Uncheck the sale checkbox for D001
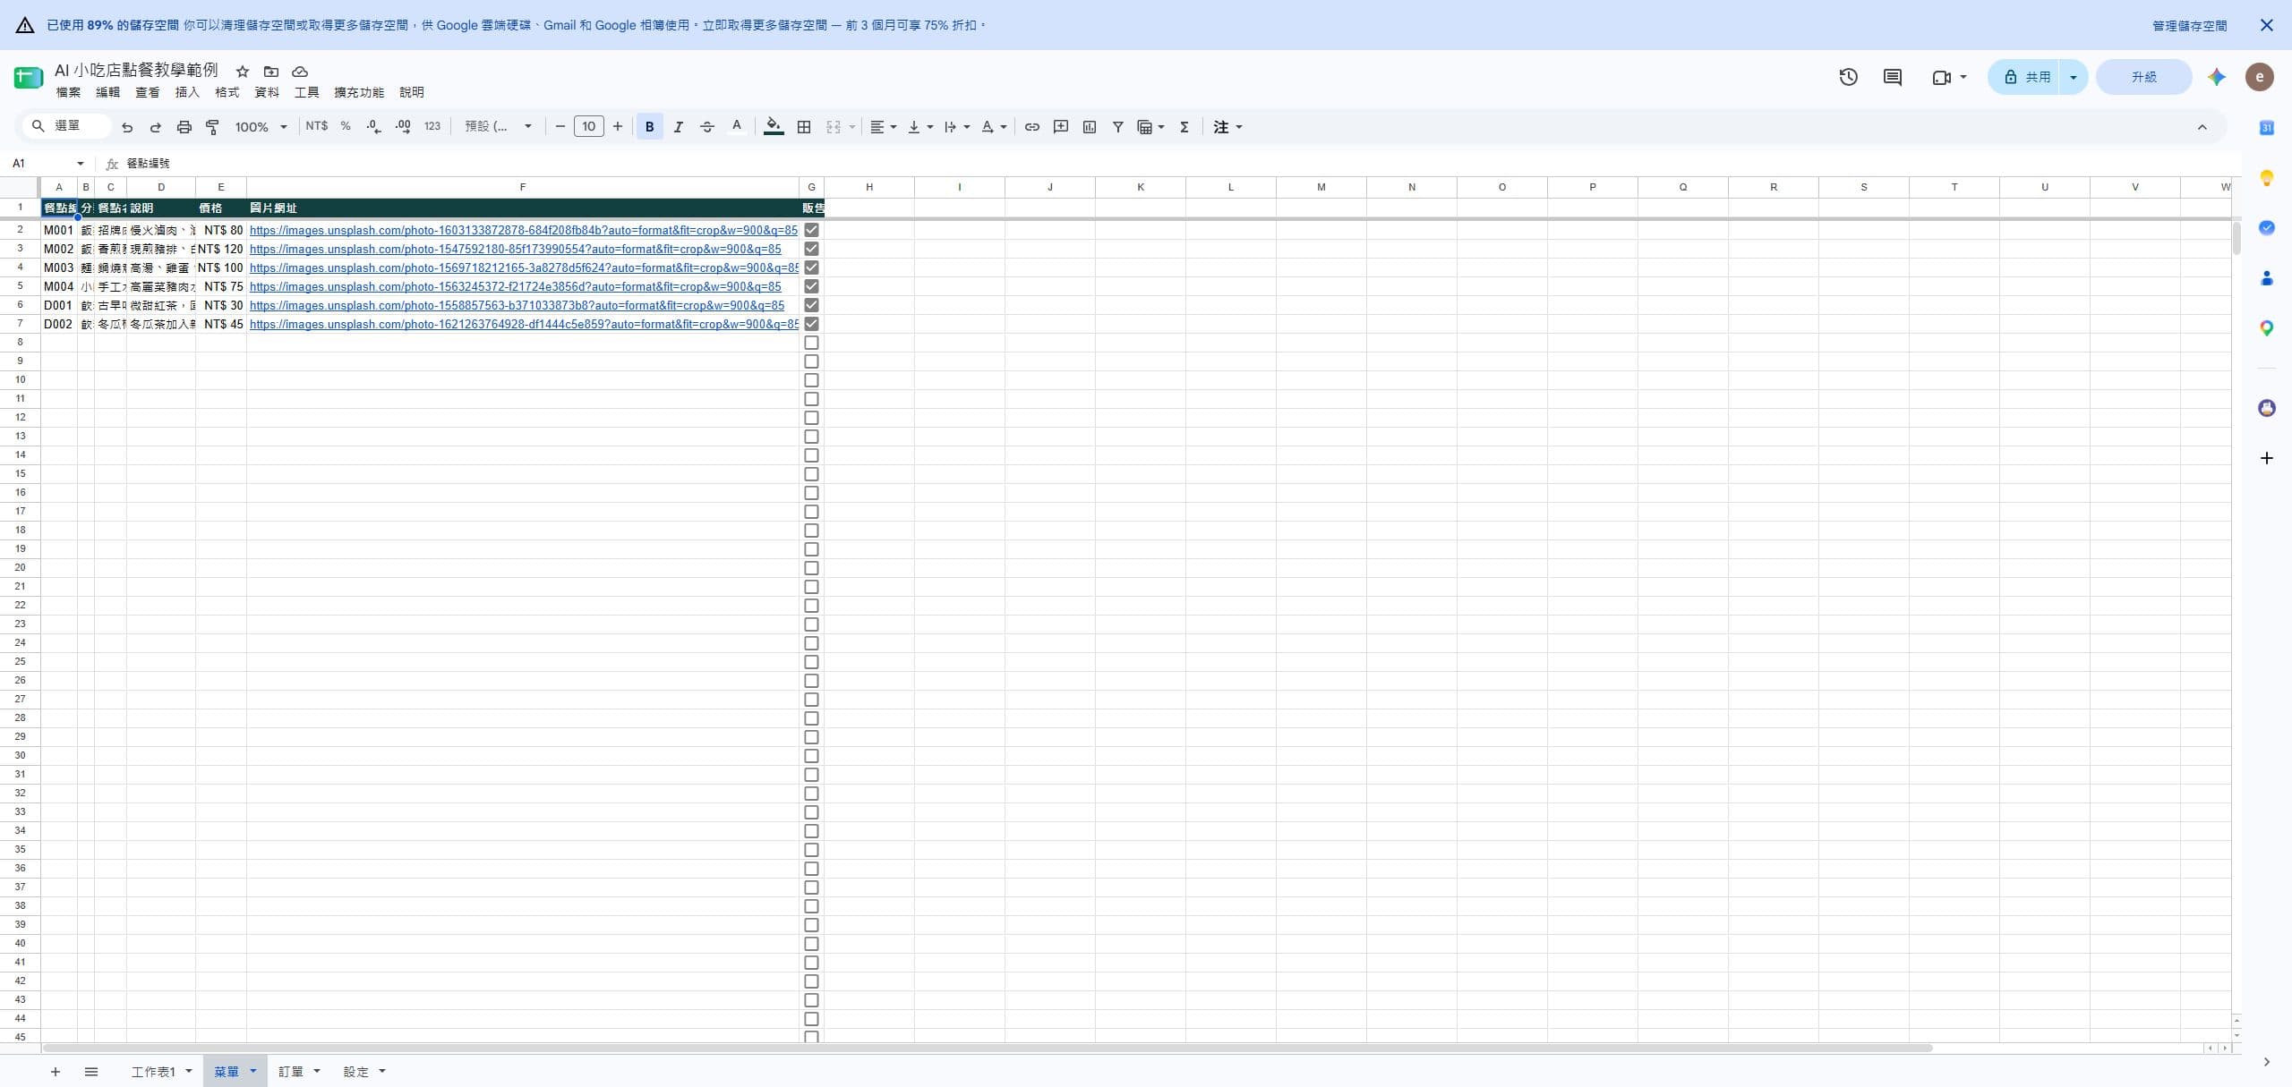Image resolution: width=2292 pixels, height=1087 pixels. [x=812, y=305]
